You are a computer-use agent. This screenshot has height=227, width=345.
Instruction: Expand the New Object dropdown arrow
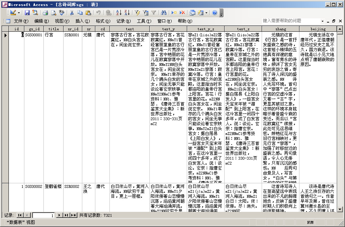pos(206,13)
